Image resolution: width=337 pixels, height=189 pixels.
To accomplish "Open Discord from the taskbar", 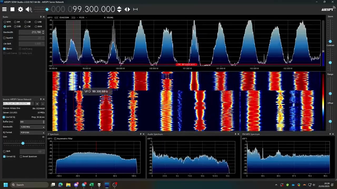I will [76, 185].
